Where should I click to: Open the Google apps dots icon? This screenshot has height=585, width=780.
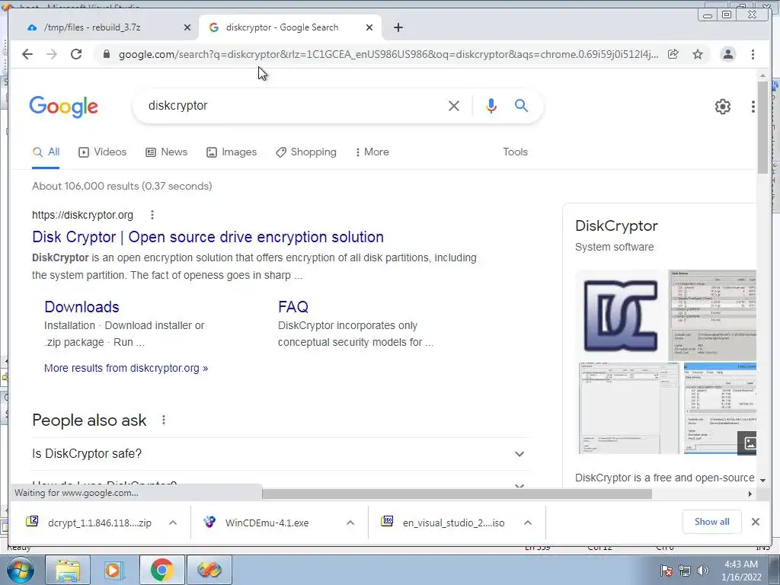(x=753, y=107)
